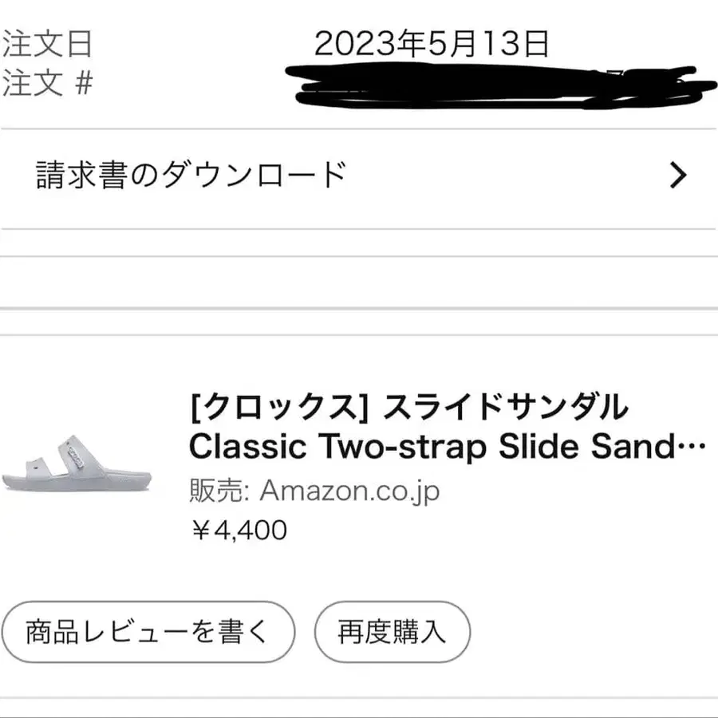This screenshot has width=718, height=718.
Task: Click the order date 2023年5月13日
Action: [x=432, y=44]
